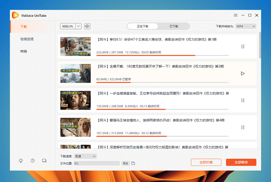Screen dimensions: 271x182
Task: Minimize the VidJuice UniTube window
Action: (x=243, y=15)
